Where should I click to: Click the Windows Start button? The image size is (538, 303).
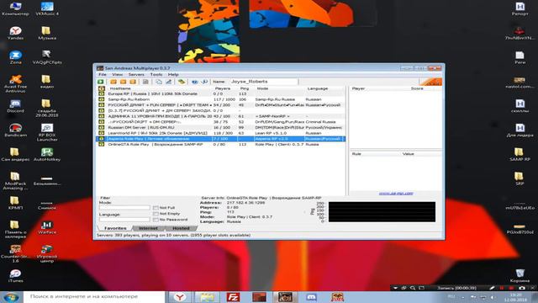(x=11, y=297)
